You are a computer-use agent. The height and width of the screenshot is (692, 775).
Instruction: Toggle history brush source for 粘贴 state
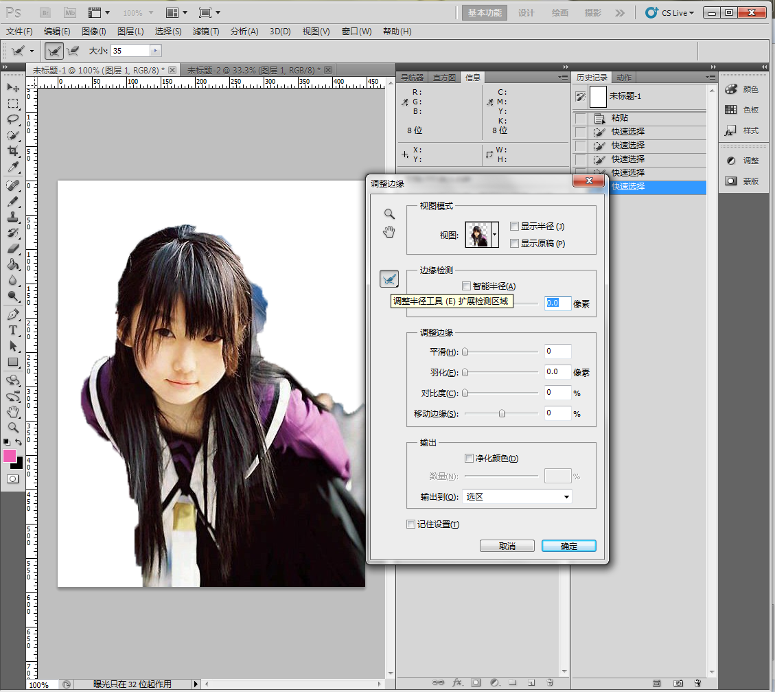pyautogui.click(x=581, y=118)
